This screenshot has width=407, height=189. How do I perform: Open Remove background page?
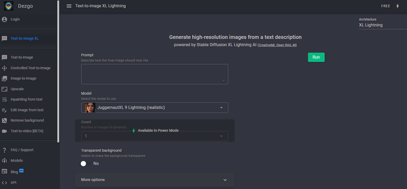[27, 120]
